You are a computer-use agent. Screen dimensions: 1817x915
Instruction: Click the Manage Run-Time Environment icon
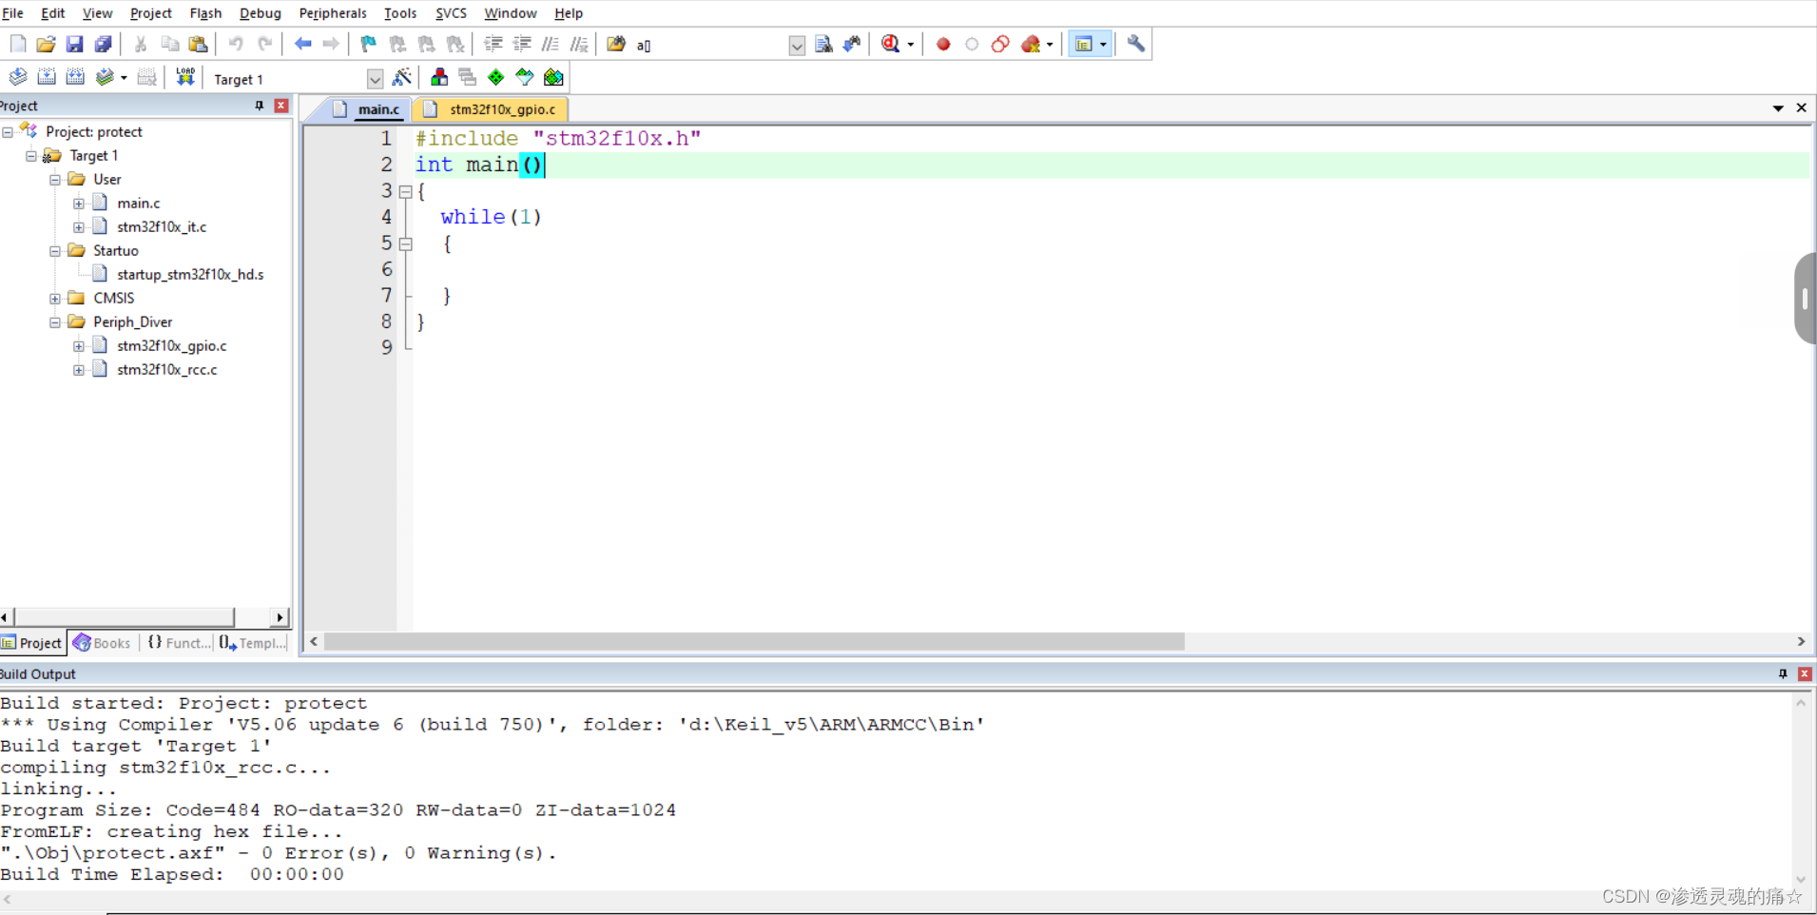(403, 77)
